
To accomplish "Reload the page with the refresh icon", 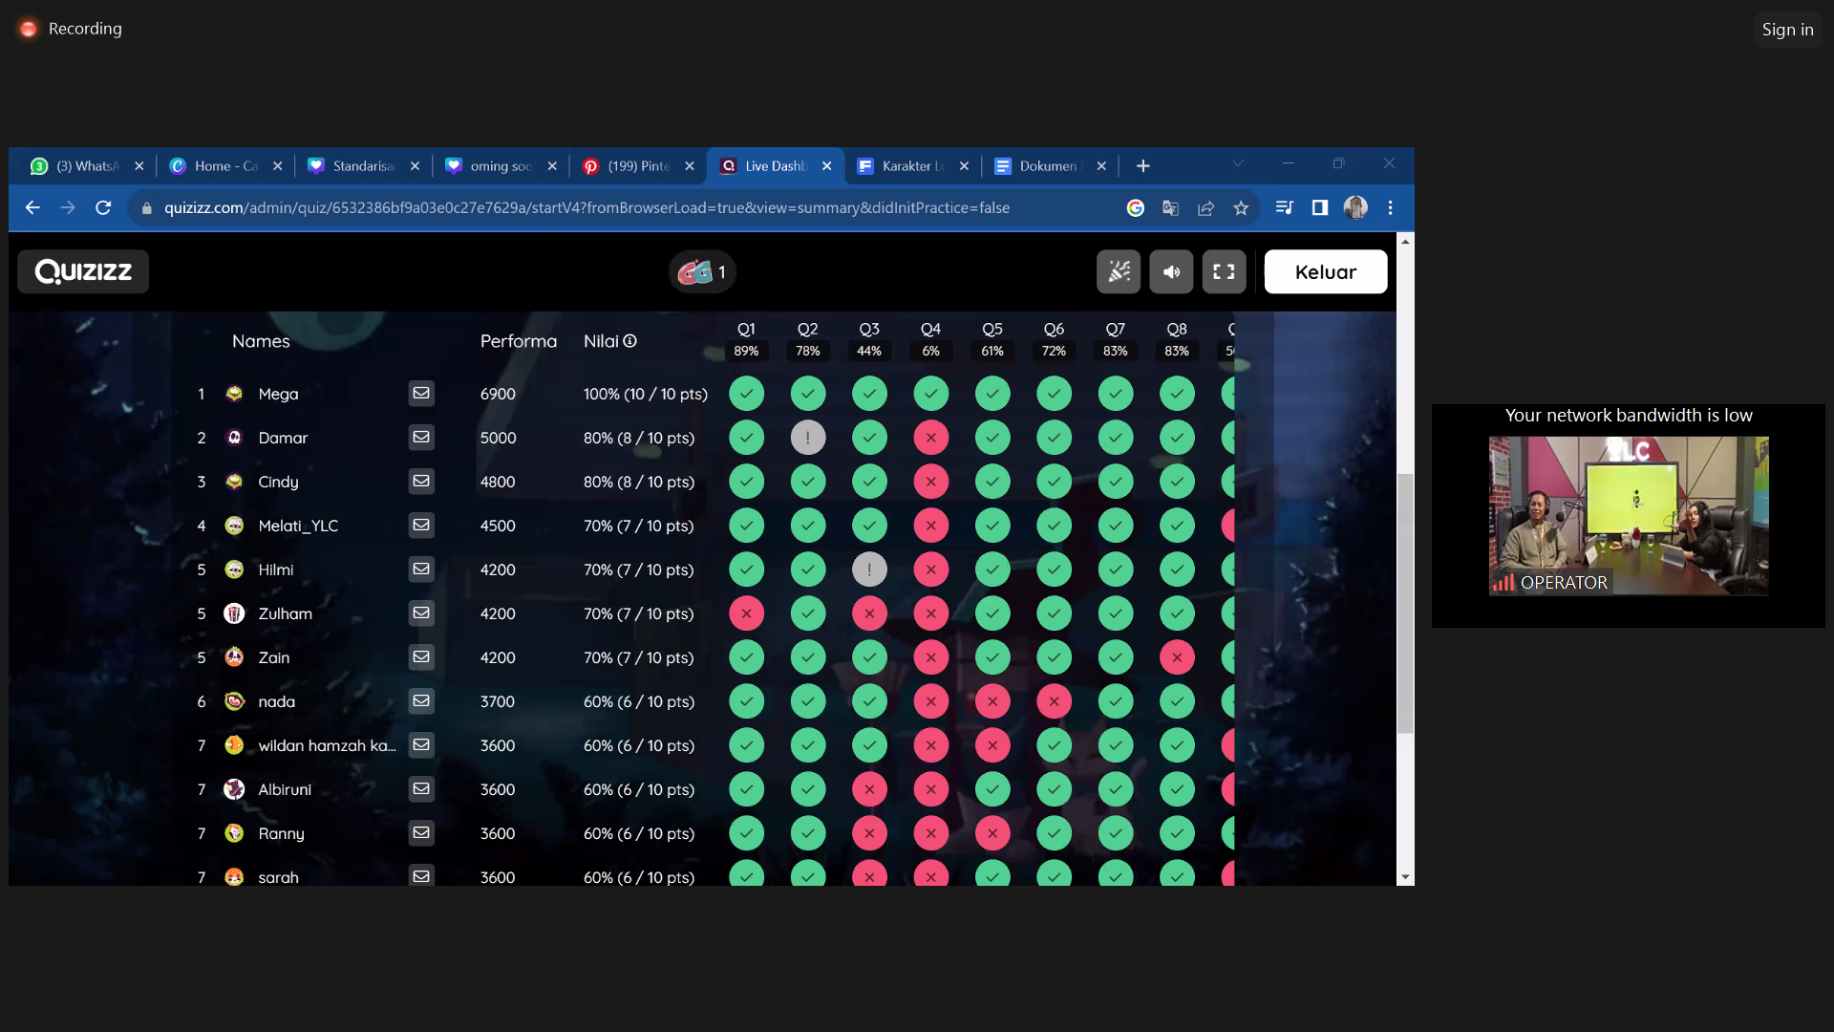I will (x=103, y=208).
